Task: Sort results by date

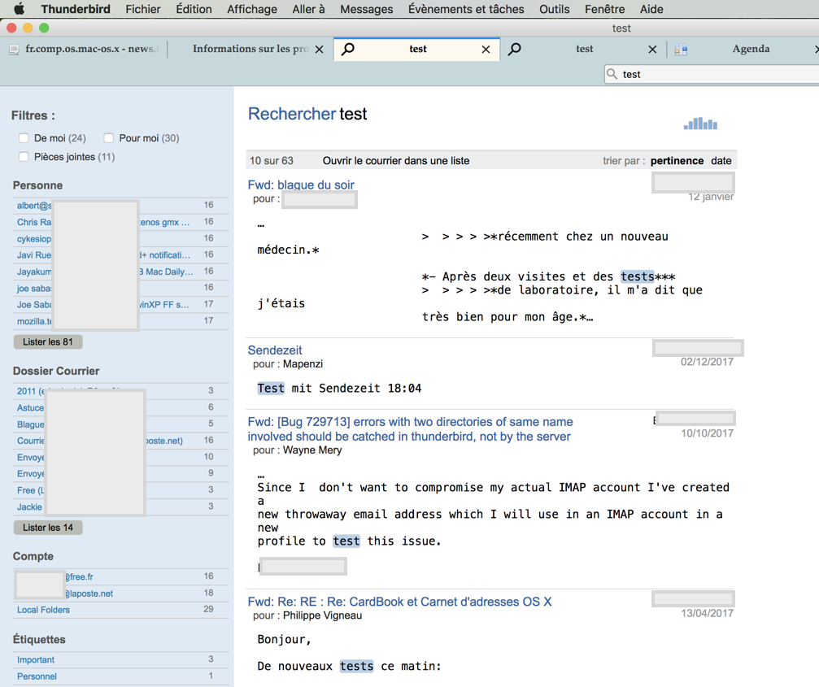Action: [x=721, y=161]
